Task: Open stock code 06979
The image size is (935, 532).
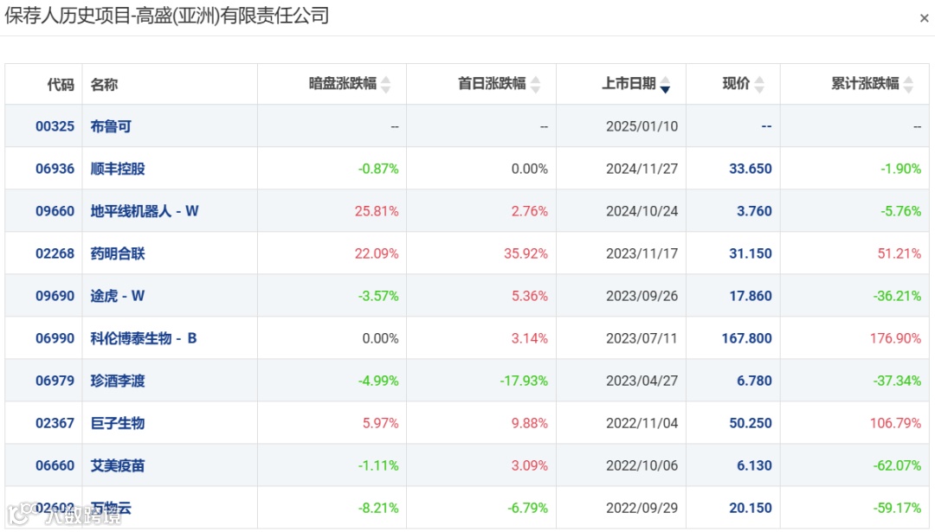Action: [x=55, y=380]
